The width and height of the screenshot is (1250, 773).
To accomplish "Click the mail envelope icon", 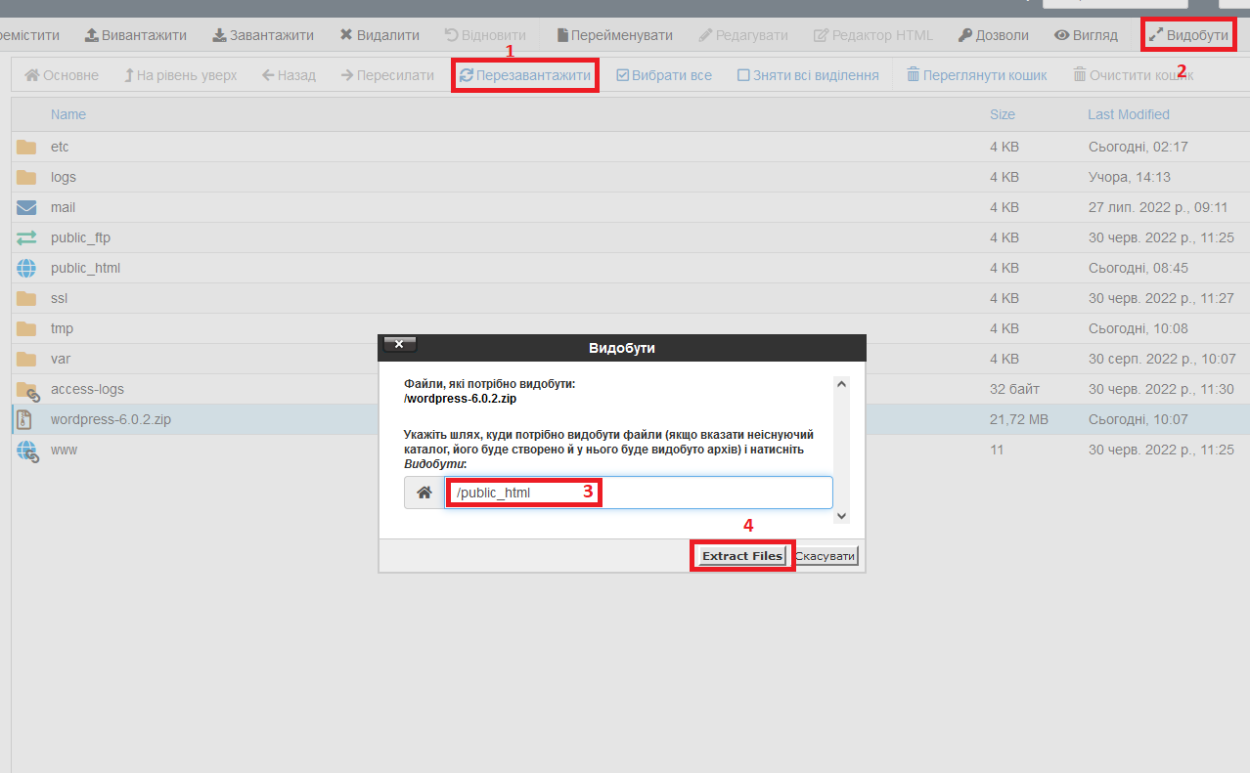I will click(x=26, y=207).
